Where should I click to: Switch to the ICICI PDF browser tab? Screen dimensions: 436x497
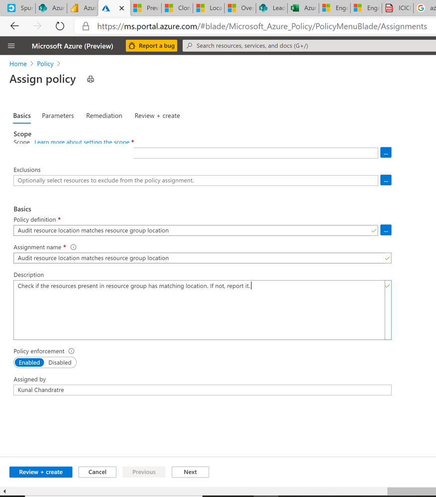coord(398,8)
